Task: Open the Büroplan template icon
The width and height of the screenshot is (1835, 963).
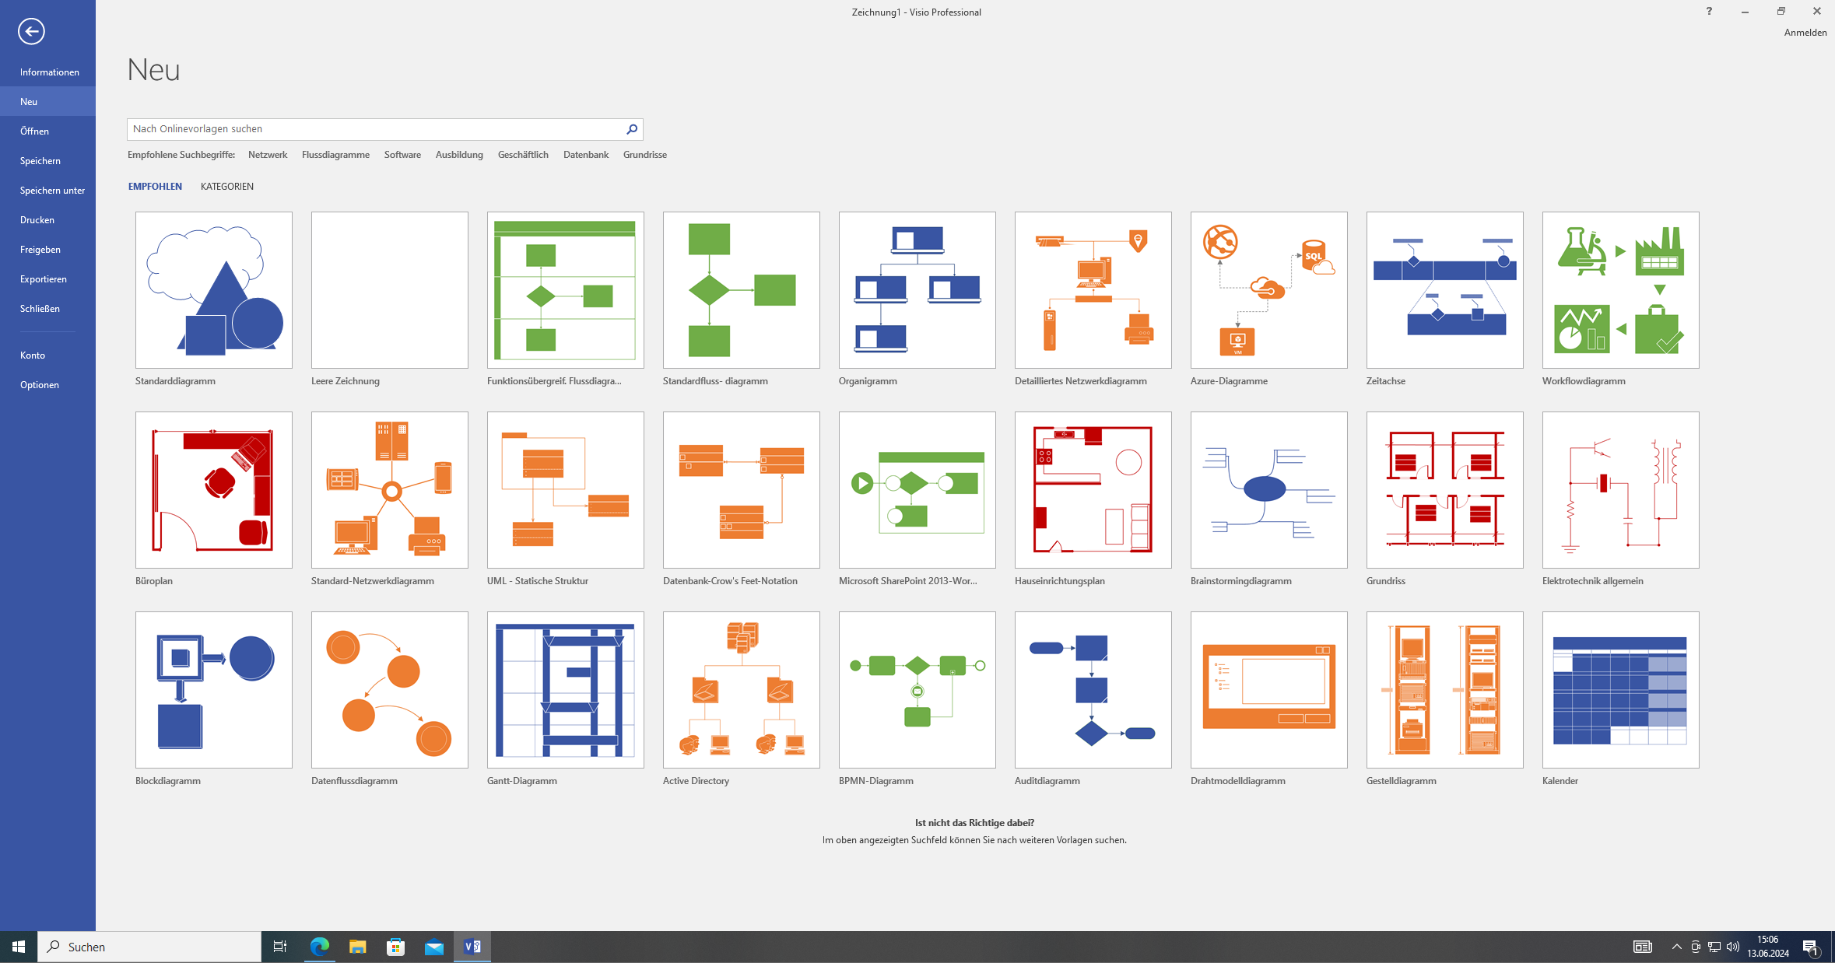Action: (x=214, y=490)
